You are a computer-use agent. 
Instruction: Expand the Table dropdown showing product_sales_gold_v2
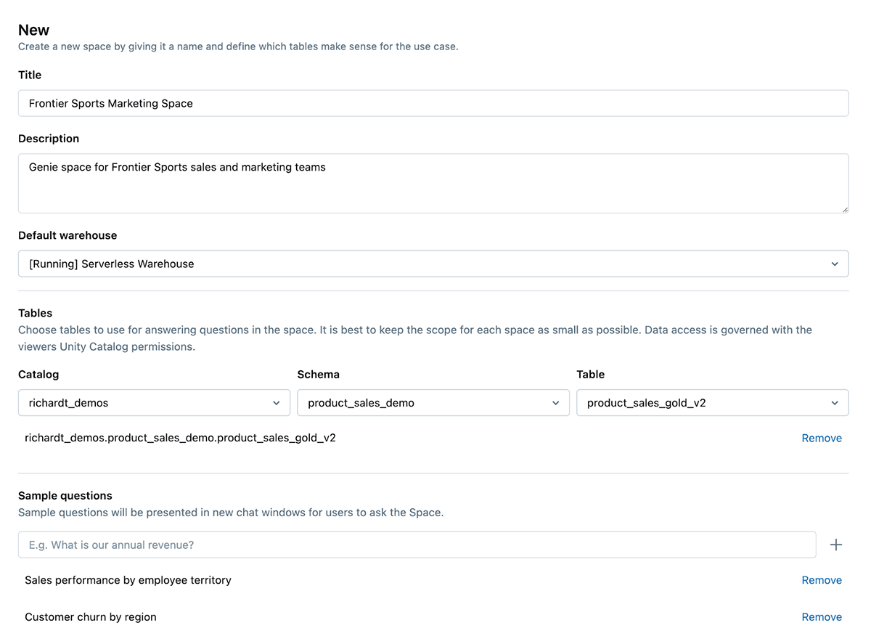tap(712, 403)
